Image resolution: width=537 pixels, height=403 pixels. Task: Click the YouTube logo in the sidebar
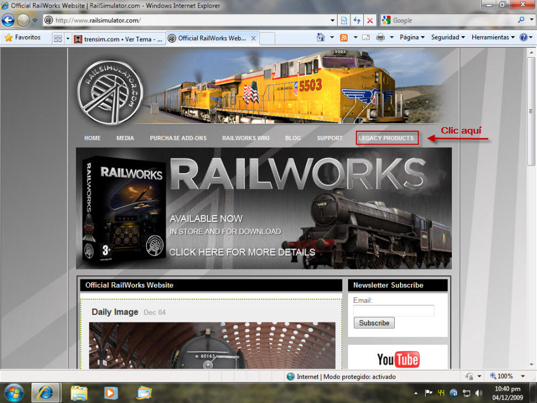398,359
